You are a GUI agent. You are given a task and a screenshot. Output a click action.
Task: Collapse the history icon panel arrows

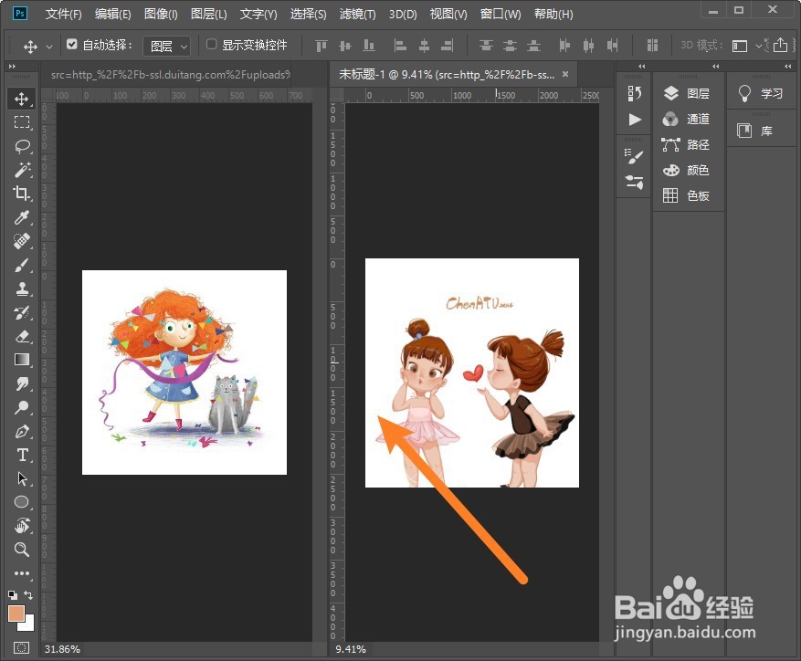tap(641, 67)
